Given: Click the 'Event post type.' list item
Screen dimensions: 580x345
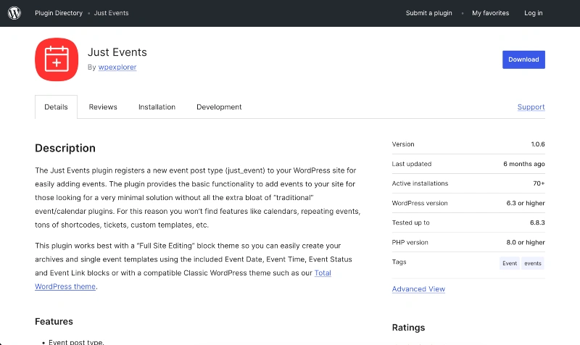Looking at the screenshot, I should (76, 342).
